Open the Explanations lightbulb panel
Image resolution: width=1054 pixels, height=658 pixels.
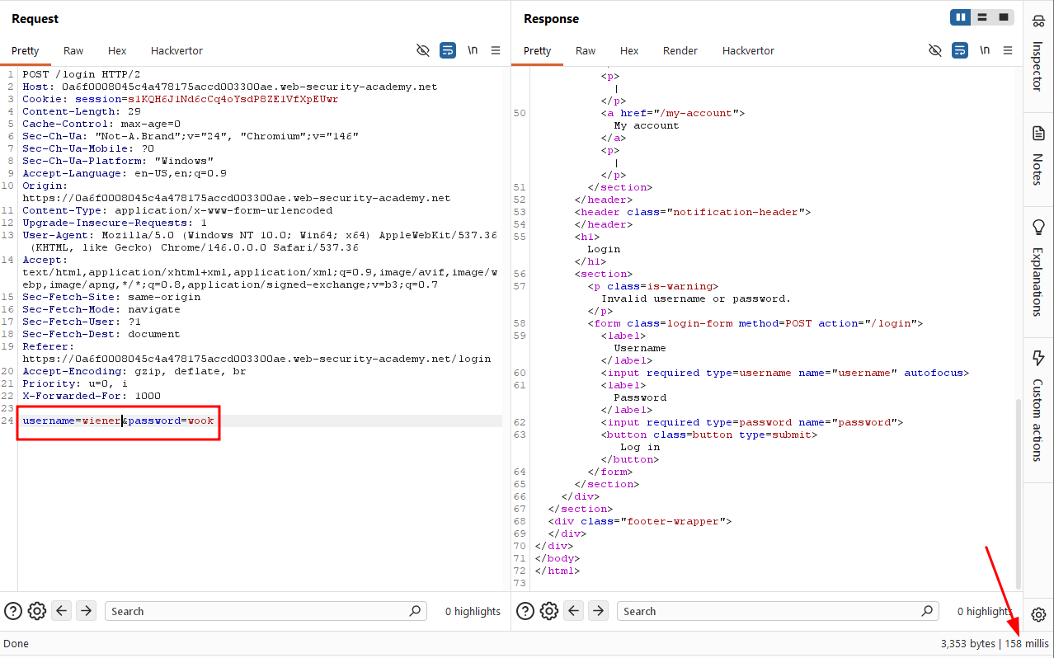(x=1038, y=269)
